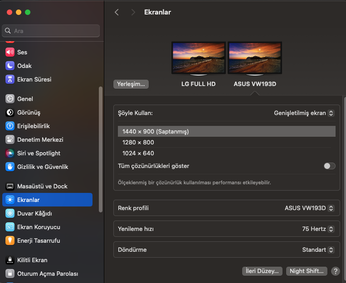Open the Döndürme Standart dropdown
346x283 pixels.
coord(318,250)
